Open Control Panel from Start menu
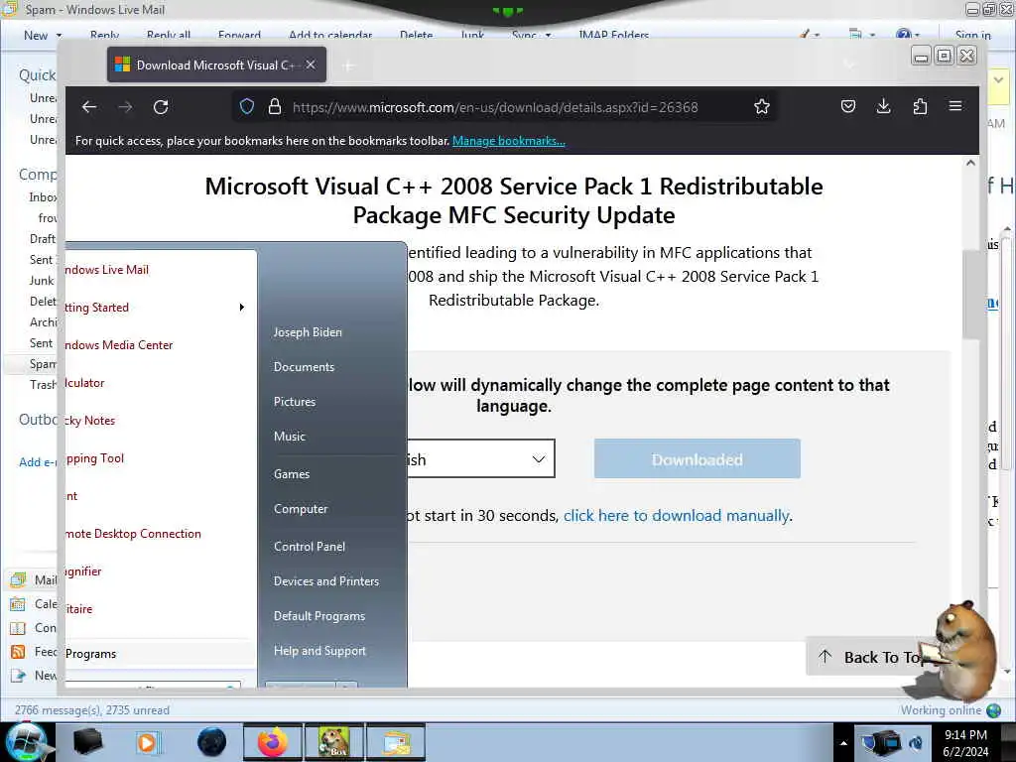The width and height of the screenshot is (1016, 762). pyautogui.click(x=310, y=547)
